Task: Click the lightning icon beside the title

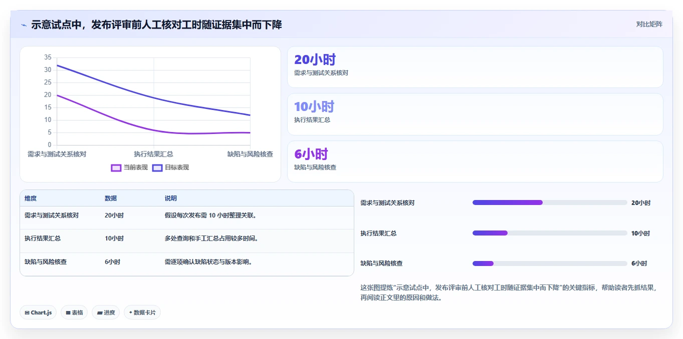Action: 24,25
